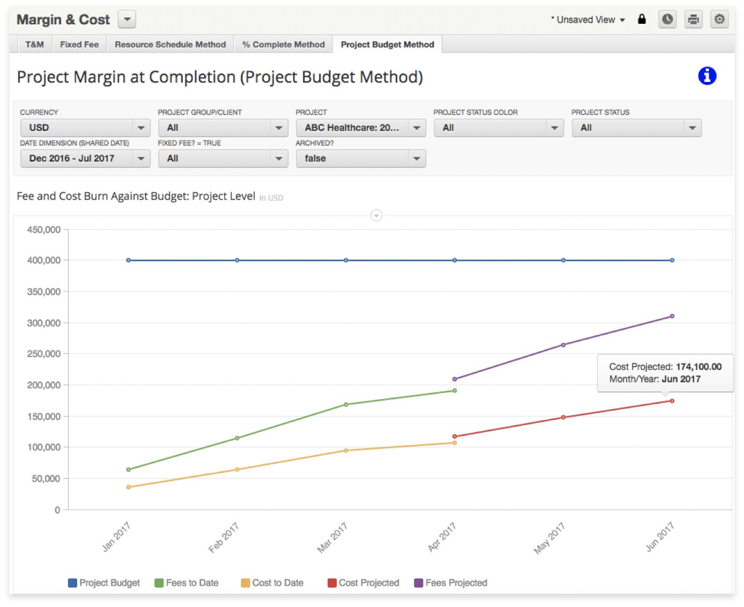Screen dimensions: 744x607
Task: Click Project Budget data point at Jan 2017
Action: click(x=128, y=260)
